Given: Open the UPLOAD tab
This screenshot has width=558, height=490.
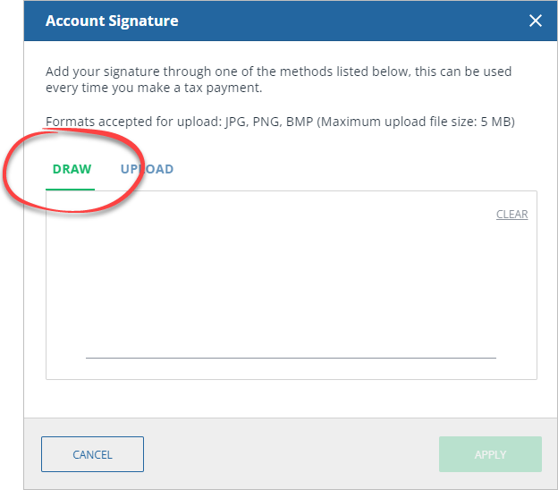Looking at the screenshot, I should pos(147,169).
